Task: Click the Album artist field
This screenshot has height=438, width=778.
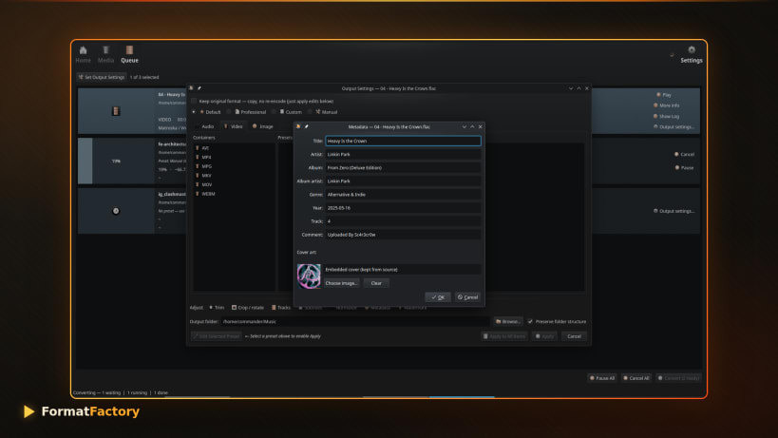Action: [403, 181]
